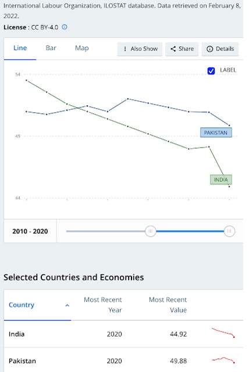
Task: Click the three-dot Also Show icon
Action: [125, 49]
